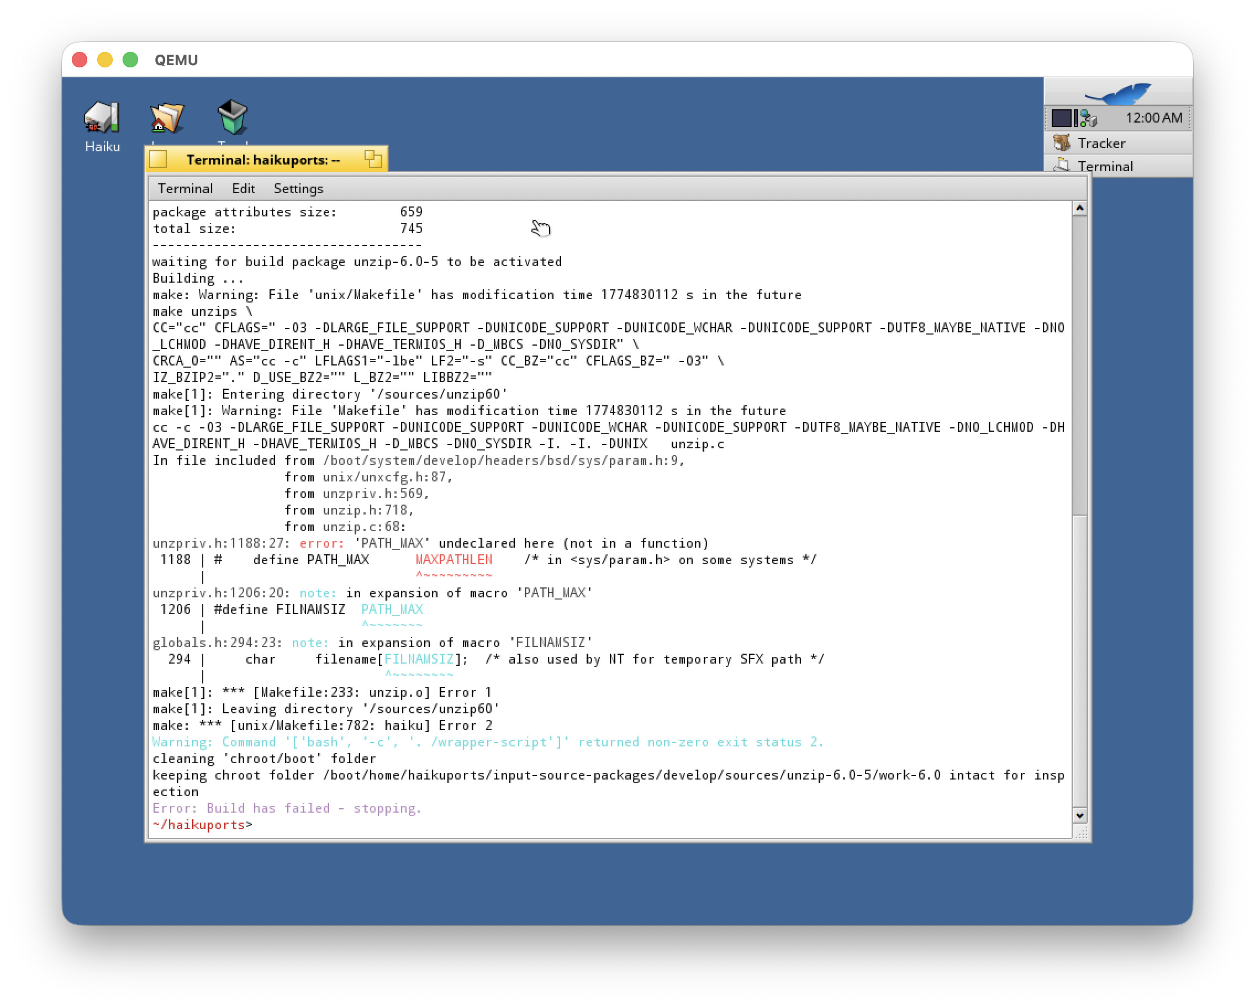
Task: Open the Terminal menu
Action: tap(185, 188)
